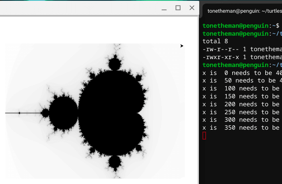Click the '-rw-r--r--' file listing line
The height and width of the screenshot is (184, 282).
(242, 49)
